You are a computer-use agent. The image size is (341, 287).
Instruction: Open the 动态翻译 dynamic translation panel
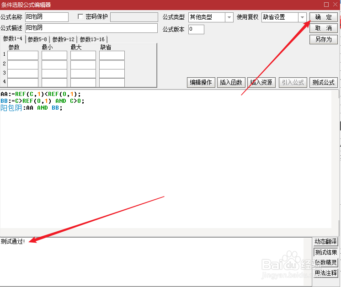tap(325, 242)
